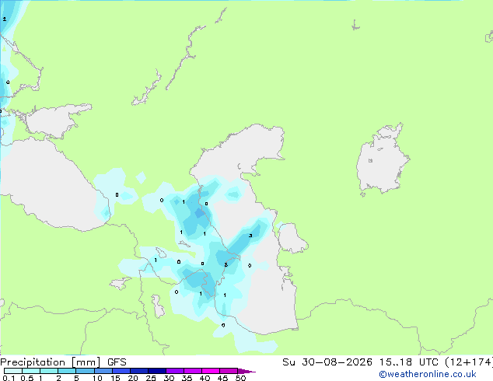Click the 35–40 mm legend swatch
This screenshot has height=381, width=493.
pyautogui.click(x=192, y=371)
